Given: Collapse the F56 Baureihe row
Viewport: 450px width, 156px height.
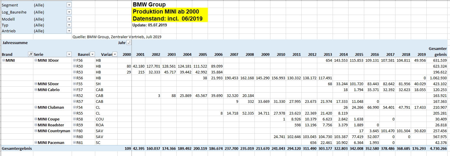Looking at the screenshot, I should 74,60.
